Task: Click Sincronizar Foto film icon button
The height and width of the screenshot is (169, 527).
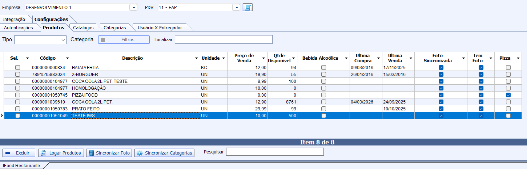Action: coord(109,153)
